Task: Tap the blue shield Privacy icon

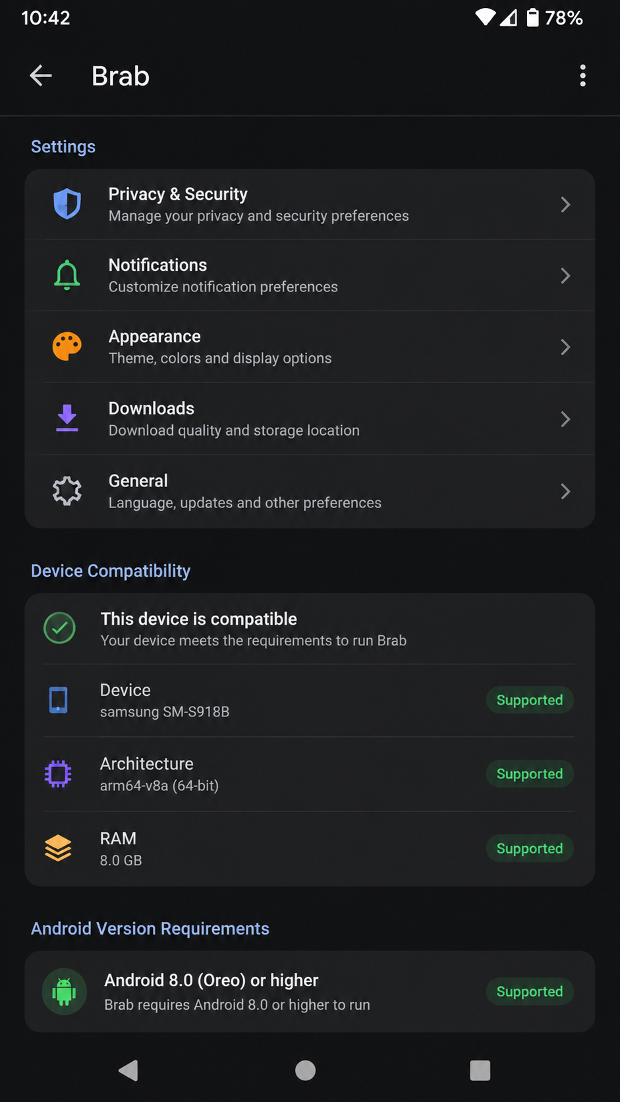Action: pyautogui.click(x=67, y=204)
